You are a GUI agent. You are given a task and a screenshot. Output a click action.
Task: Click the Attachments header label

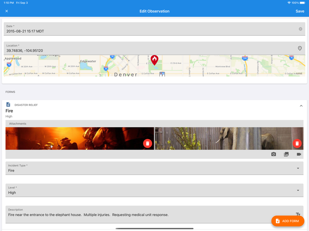18,124
